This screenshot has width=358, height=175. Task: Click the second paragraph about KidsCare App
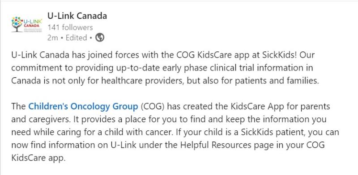[x=175, y=133]
